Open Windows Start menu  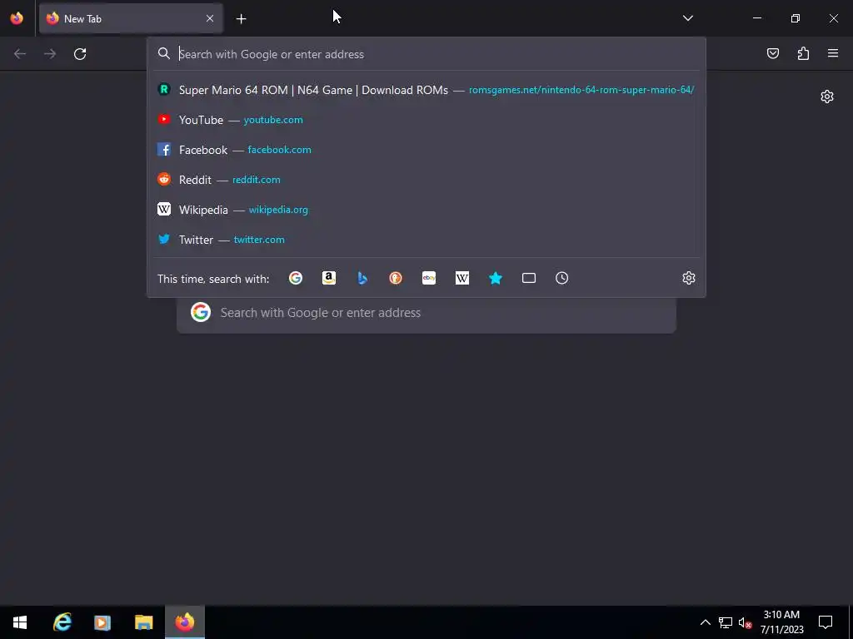click(20, 622)
